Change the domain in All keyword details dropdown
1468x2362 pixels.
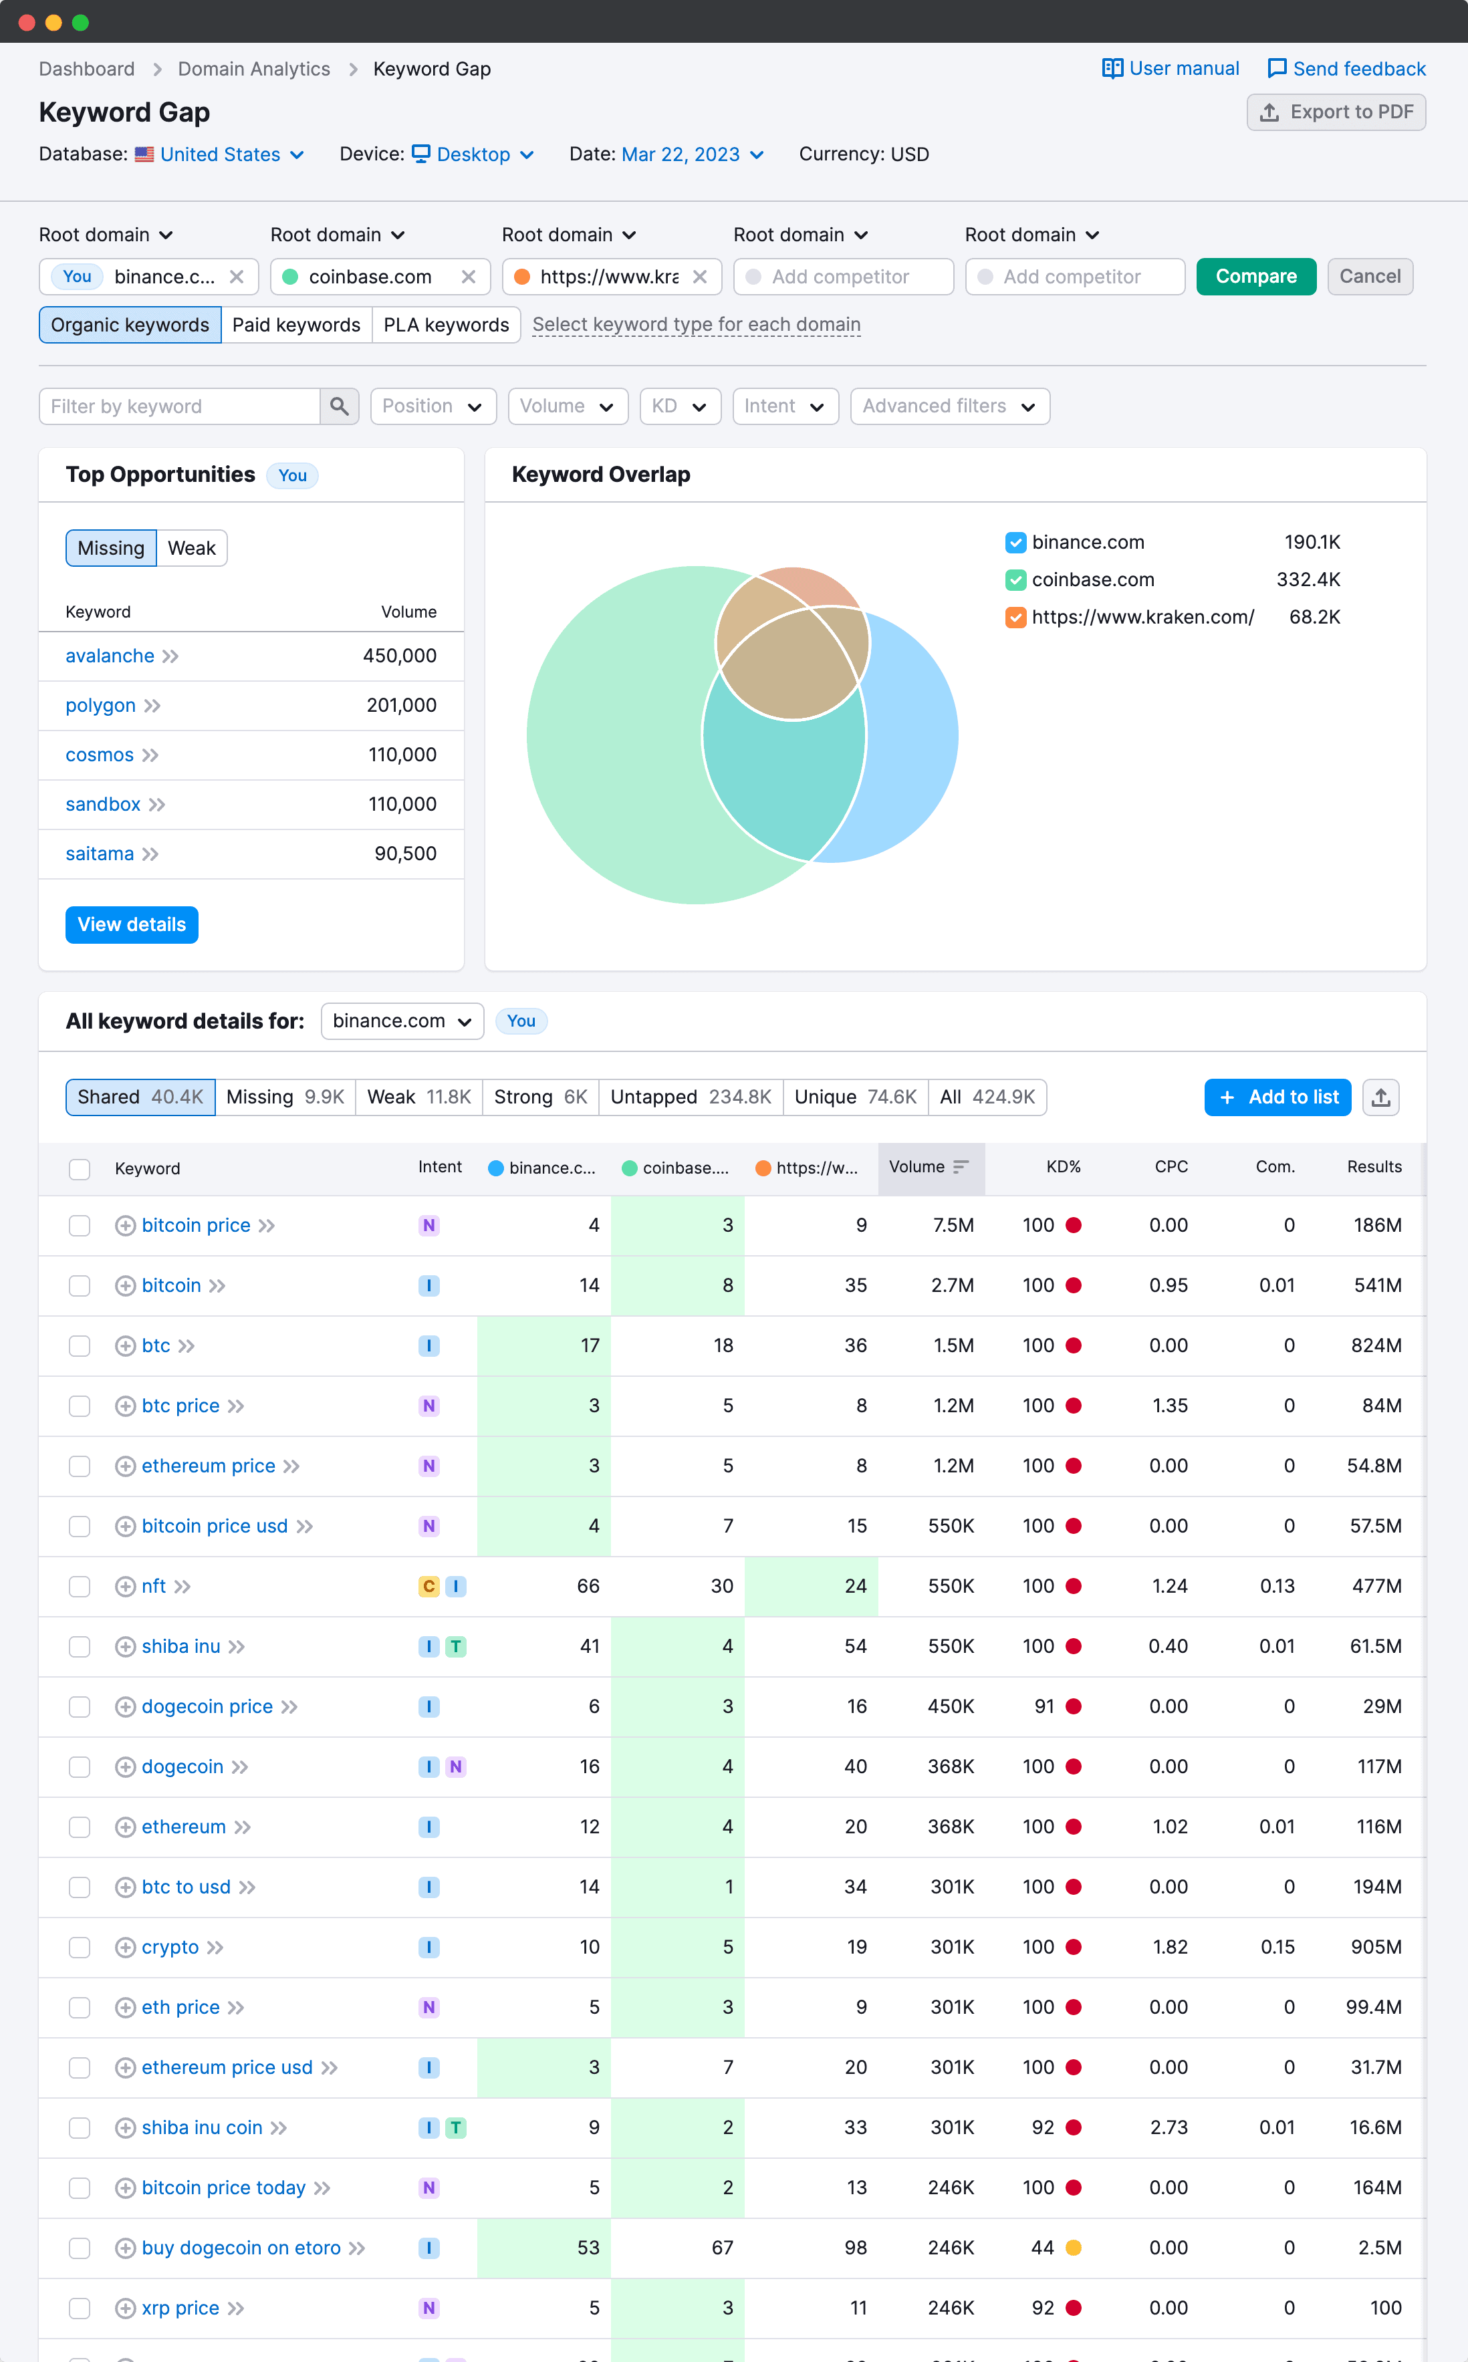(x=401, y=1020)
